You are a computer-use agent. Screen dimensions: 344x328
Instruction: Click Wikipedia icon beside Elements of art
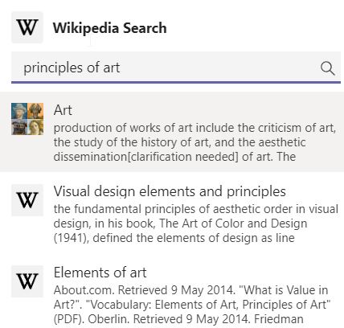(x=27, y=281)
